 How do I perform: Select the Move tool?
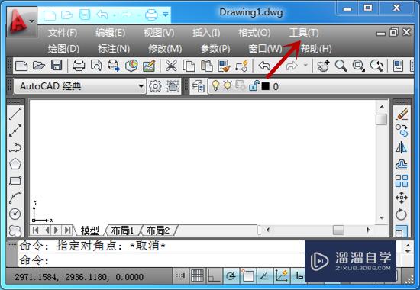pos(402,198)
